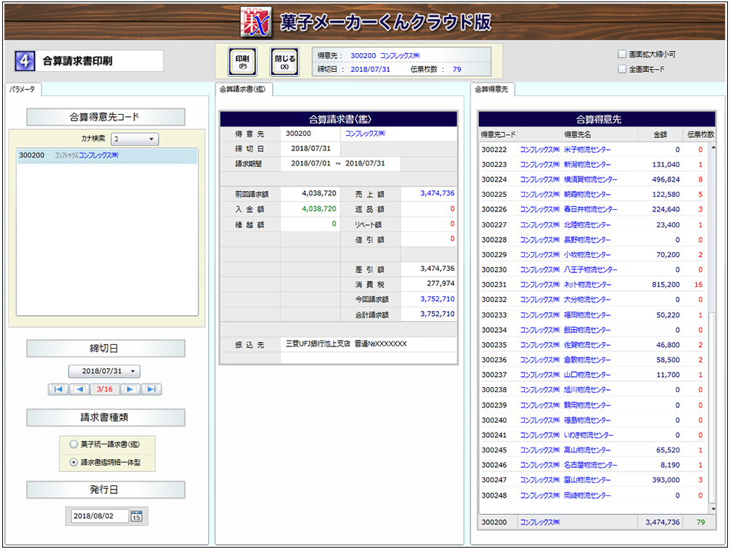Click the number 4 menu icon
This screenshot has width=733, height=552.
pos(25,61)
